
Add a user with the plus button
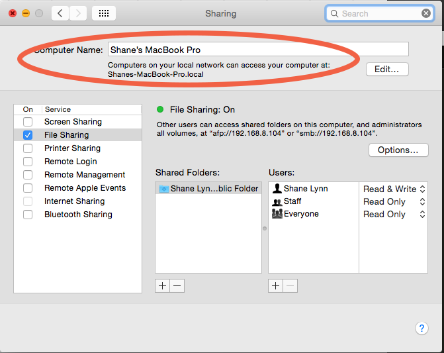[x=275, y=285]
